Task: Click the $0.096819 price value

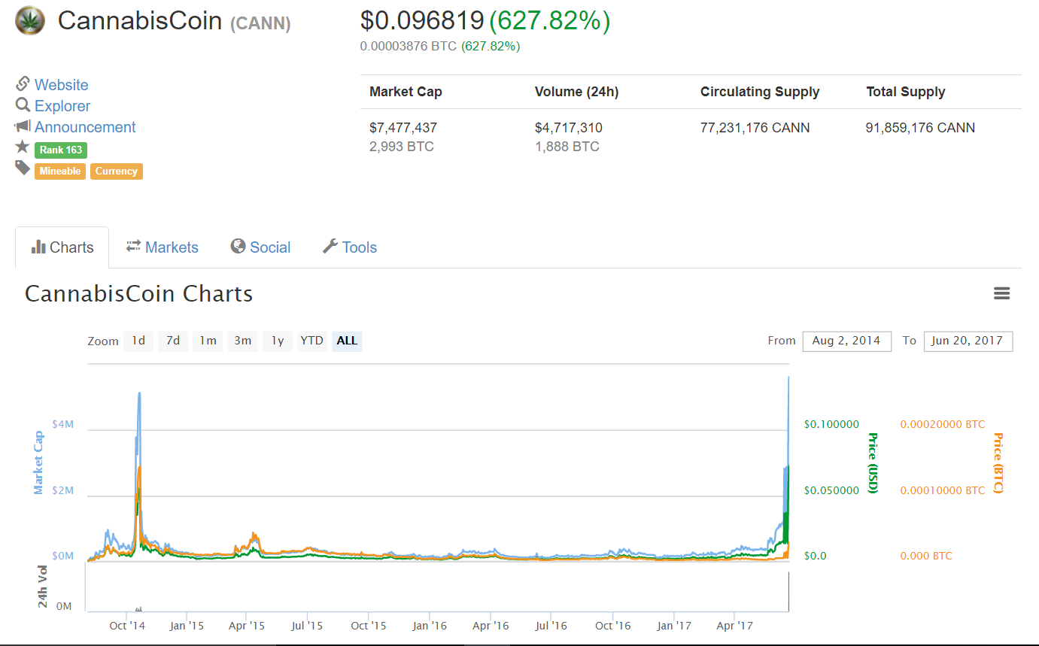Action: point(422,20)
